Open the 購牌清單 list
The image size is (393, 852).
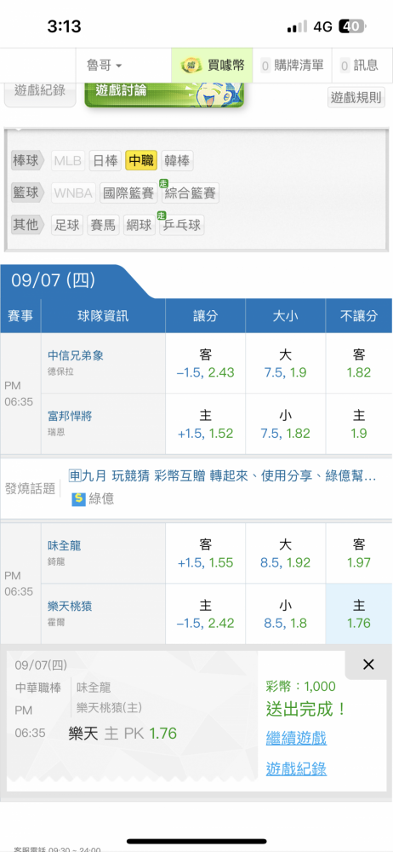tap(292, 66)
